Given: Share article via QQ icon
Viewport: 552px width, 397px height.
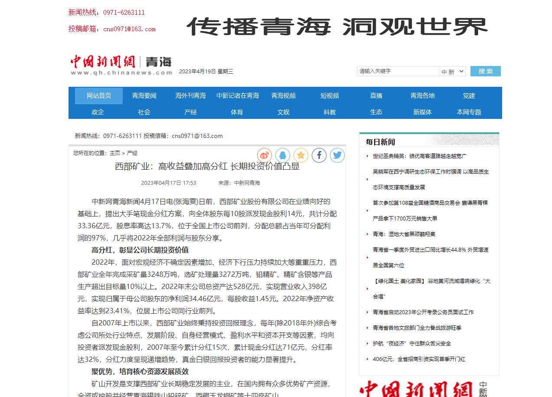Looking at the screenshot, I should (x=283, y=155).
